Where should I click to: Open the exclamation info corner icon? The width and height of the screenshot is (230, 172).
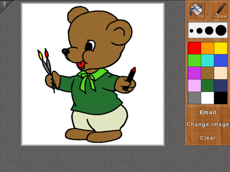(x=4, y=4)
